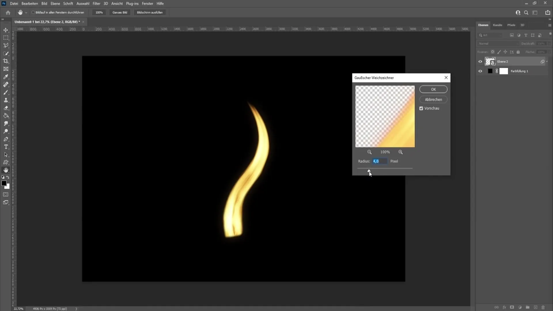Select the Dodge tool

tap(6, 131)
